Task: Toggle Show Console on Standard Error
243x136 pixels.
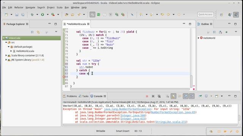Action: point(192,96)
